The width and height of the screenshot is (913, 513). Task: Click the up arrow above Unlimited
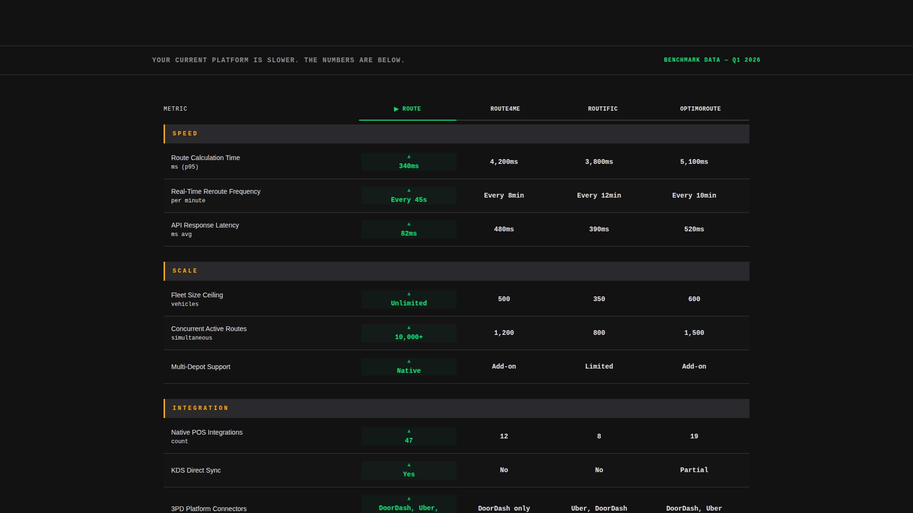(409, 294)
